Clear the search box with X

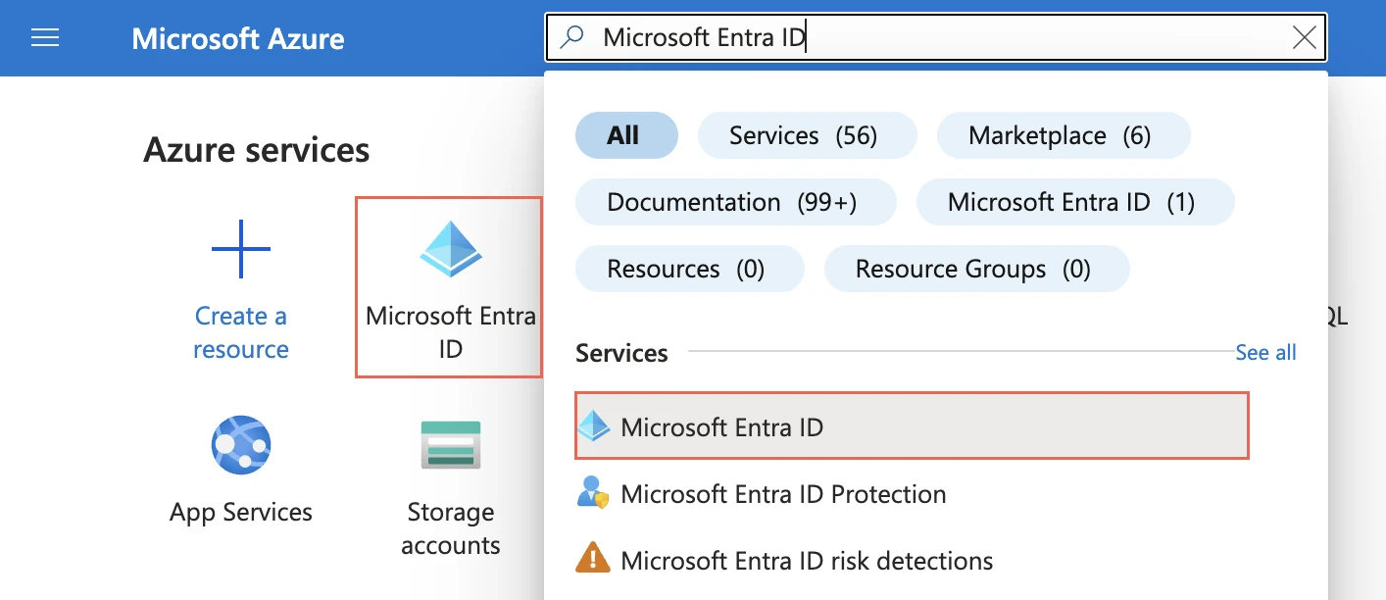[x=1304, y=38]
